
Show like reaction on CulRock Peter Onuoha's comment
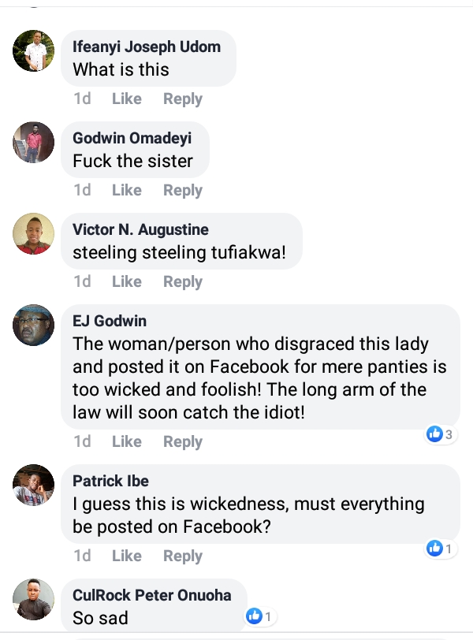click(x=261, y=616)
